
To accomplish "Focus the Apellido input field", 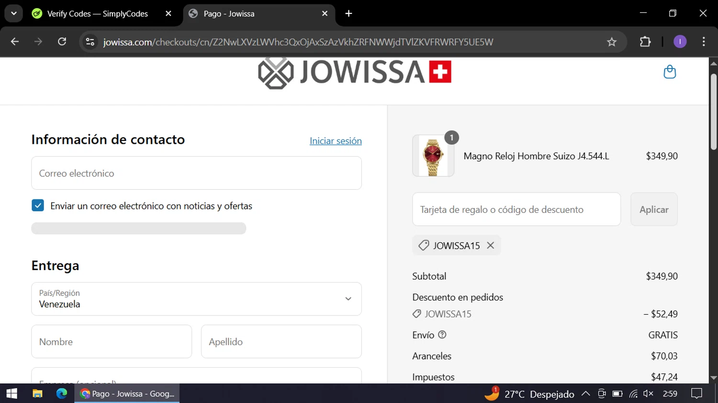I will (281, 341).
